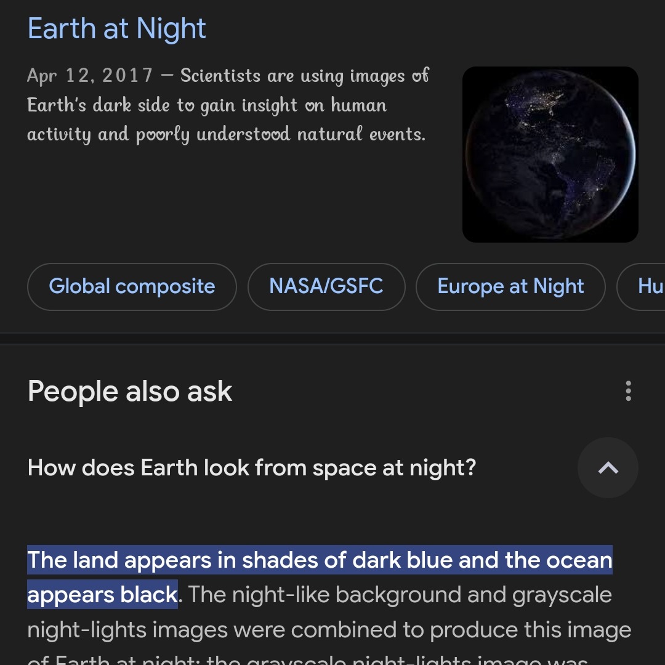Open the Earth at Night result link
Viewport: 665px width, 665px height.
pyautogui.click(x=117, y=30)
